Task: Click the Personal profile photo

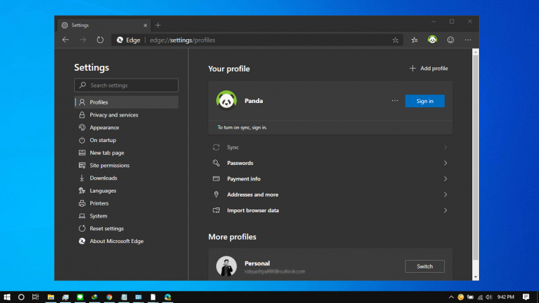Action: pyautogui.click(x=226, y=266)
